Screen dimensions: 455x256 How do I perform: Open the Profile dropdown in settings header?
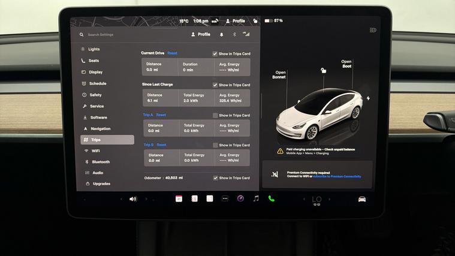click(x=201, y=34)
